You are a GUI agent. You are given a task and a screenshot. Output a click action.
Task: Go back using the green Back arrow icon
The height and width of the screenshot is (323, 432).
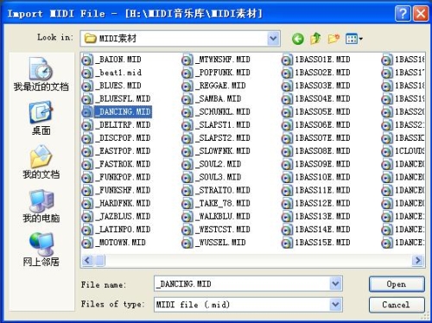pos(298,39)
